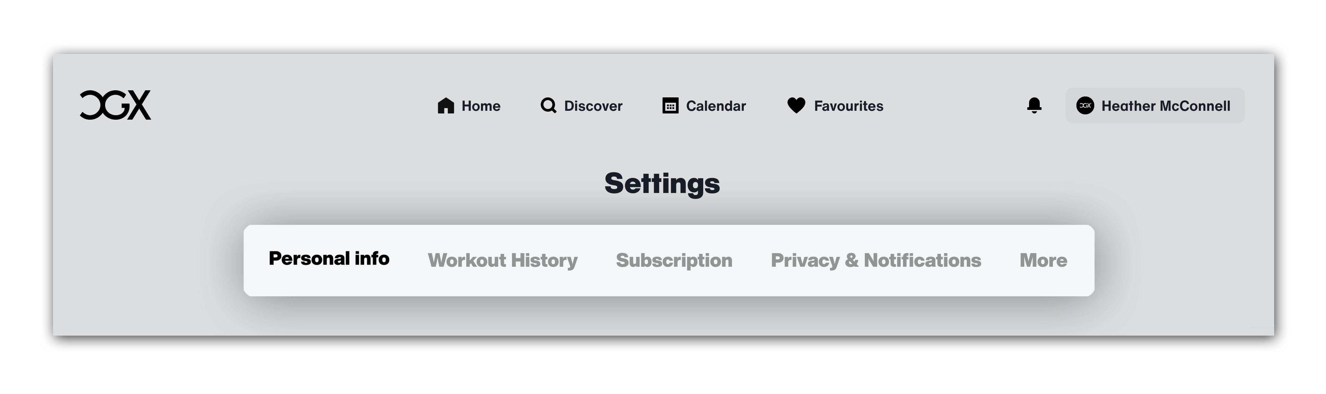The width and height of the screenshot is (1326, 394).
Task: Open notifications with the bell icon
Action: 1034,105
